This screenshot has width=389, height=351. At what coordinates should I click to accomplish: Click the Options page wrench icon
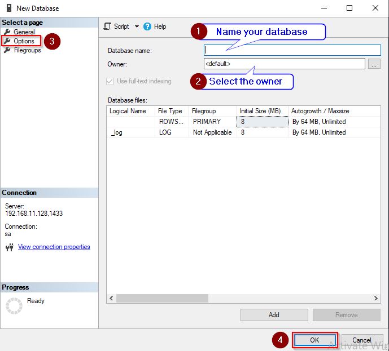(x=7, y=41)
